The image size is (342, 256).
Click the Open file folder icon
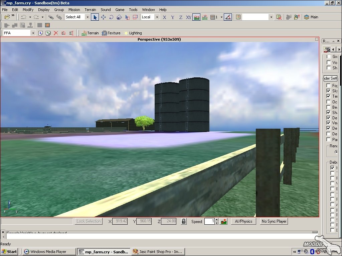tap(7, 17)
